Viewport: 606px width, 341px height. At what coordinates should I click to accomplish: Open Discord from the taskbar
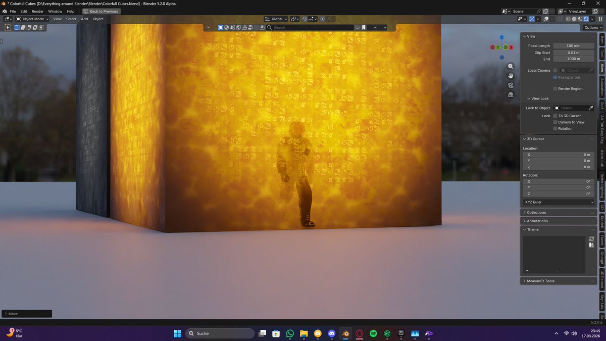332,333
